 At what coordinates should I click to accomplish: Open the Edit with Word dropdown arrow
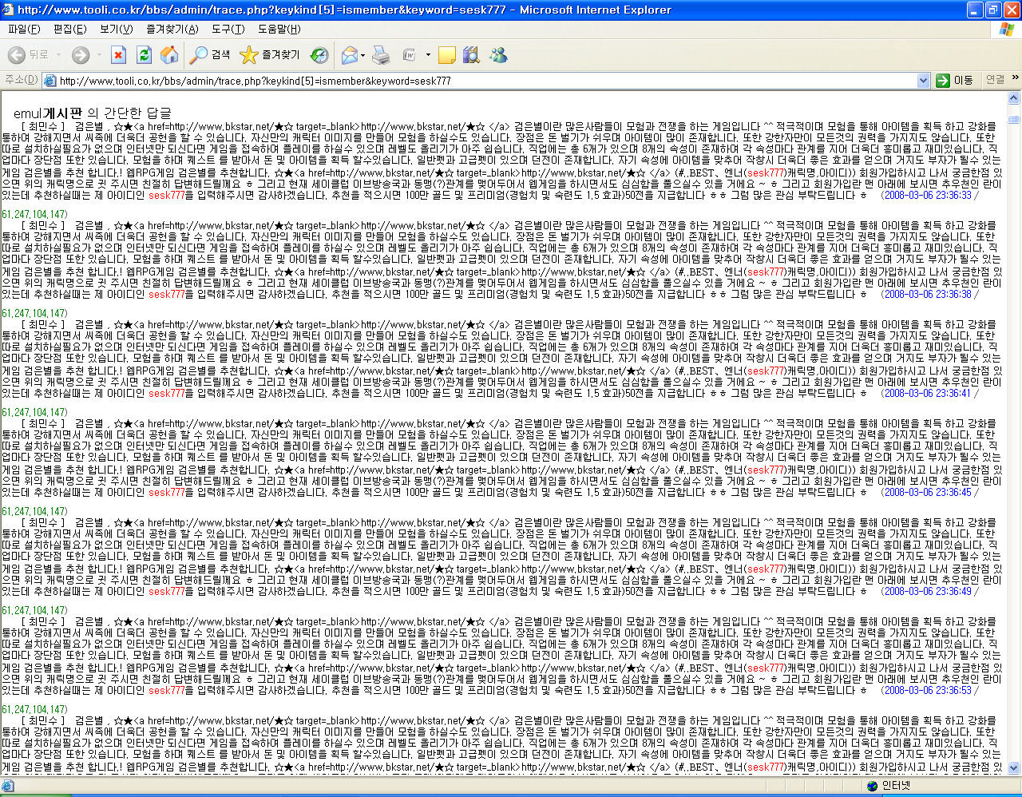click(x=428, y=56)
